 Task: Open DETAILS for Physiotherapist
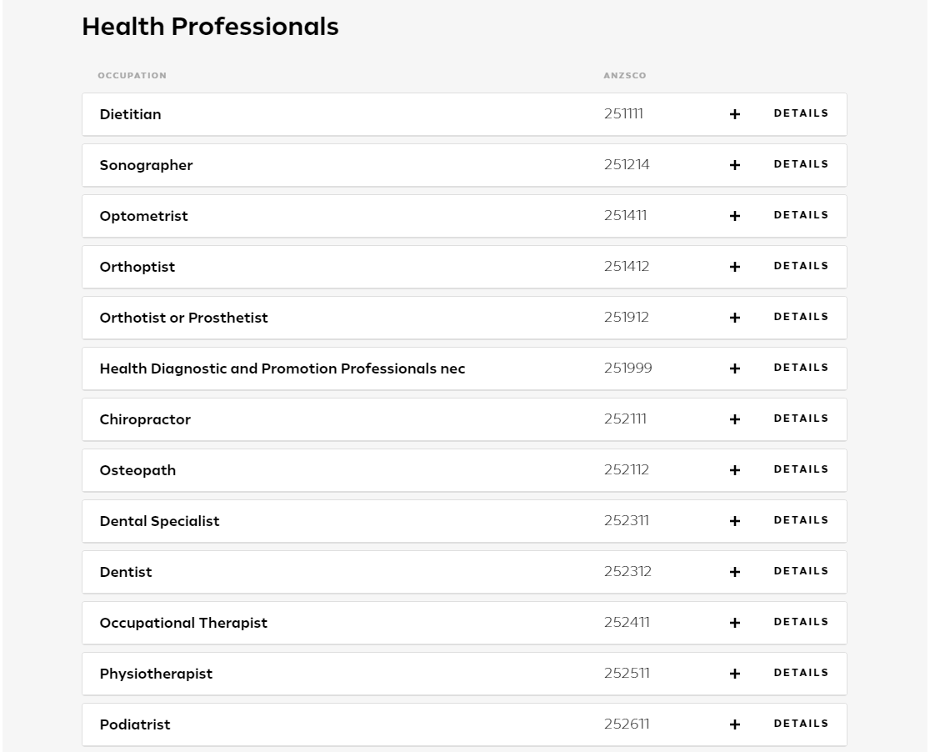click(801, 673)
